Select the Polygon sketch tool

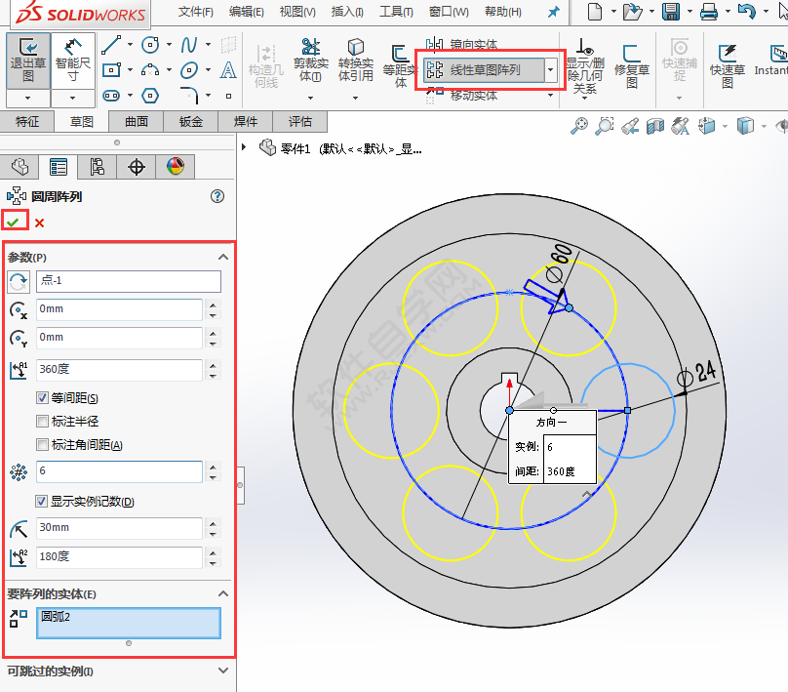[x=150, y=95]
